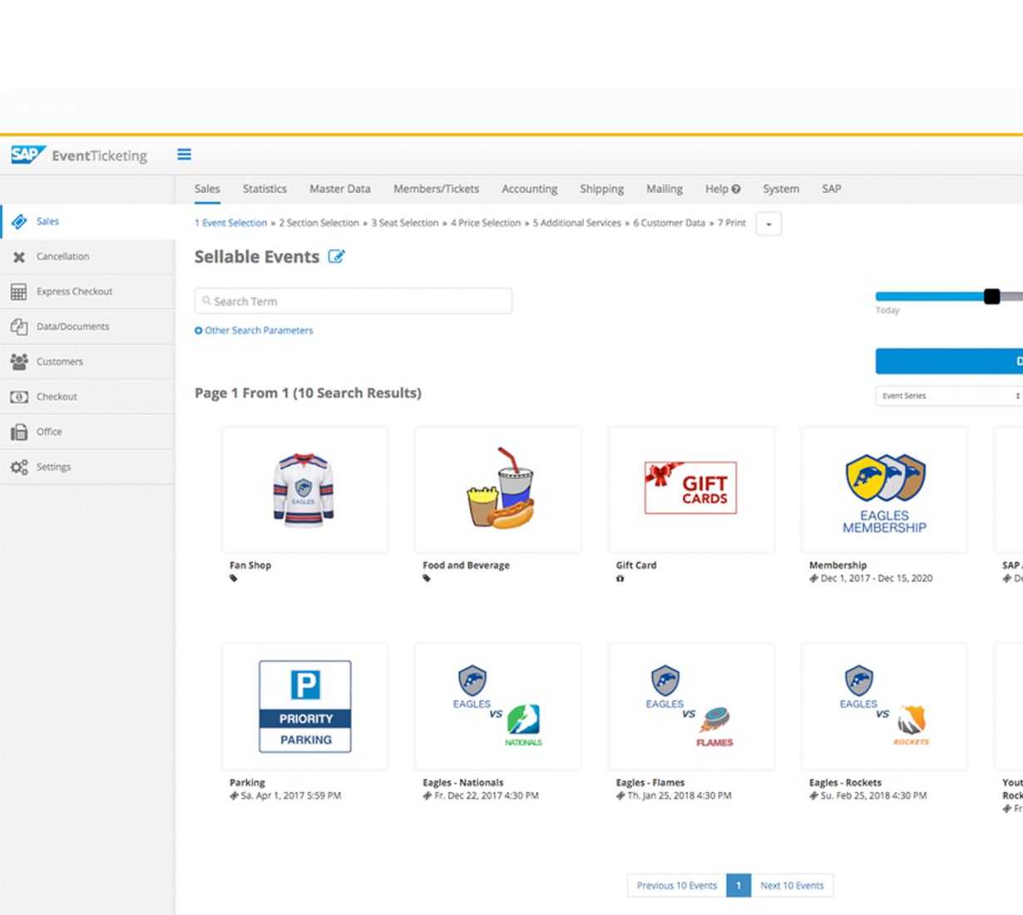Select the Eagles - Nationals event thumbnail
This screenshot has width=1023, height=915.
497,706
